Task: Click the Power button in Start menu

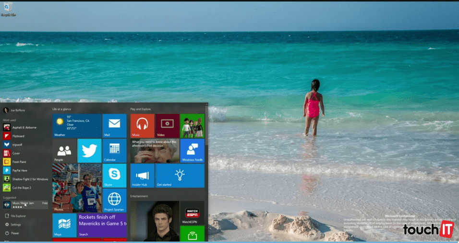Action: click(15, 233)
